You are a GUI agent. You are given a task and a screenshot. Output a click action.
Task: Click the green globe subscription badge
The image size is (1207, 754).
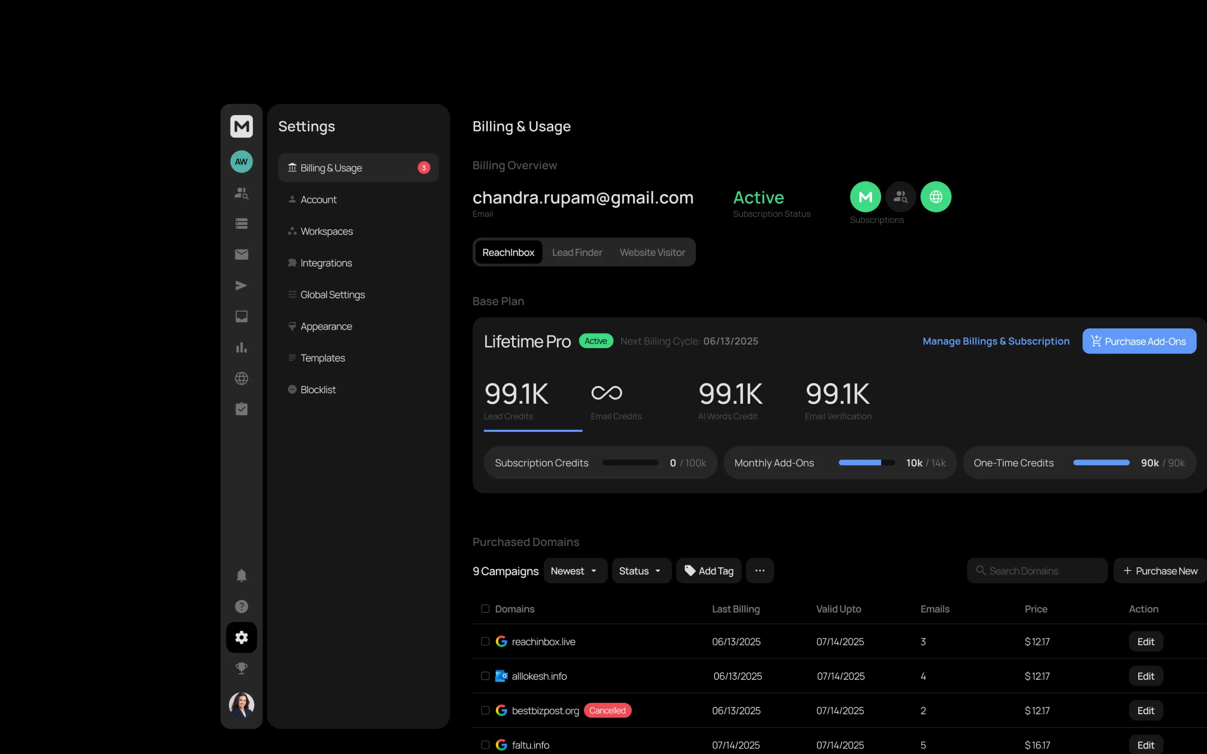(x=936, y=196)
